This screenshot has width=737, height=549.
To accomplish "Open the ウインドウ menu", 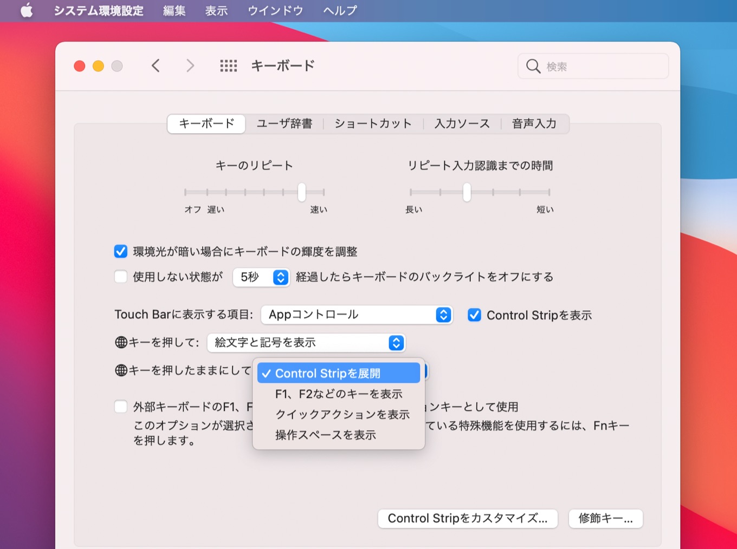I will tap(275, 11).
